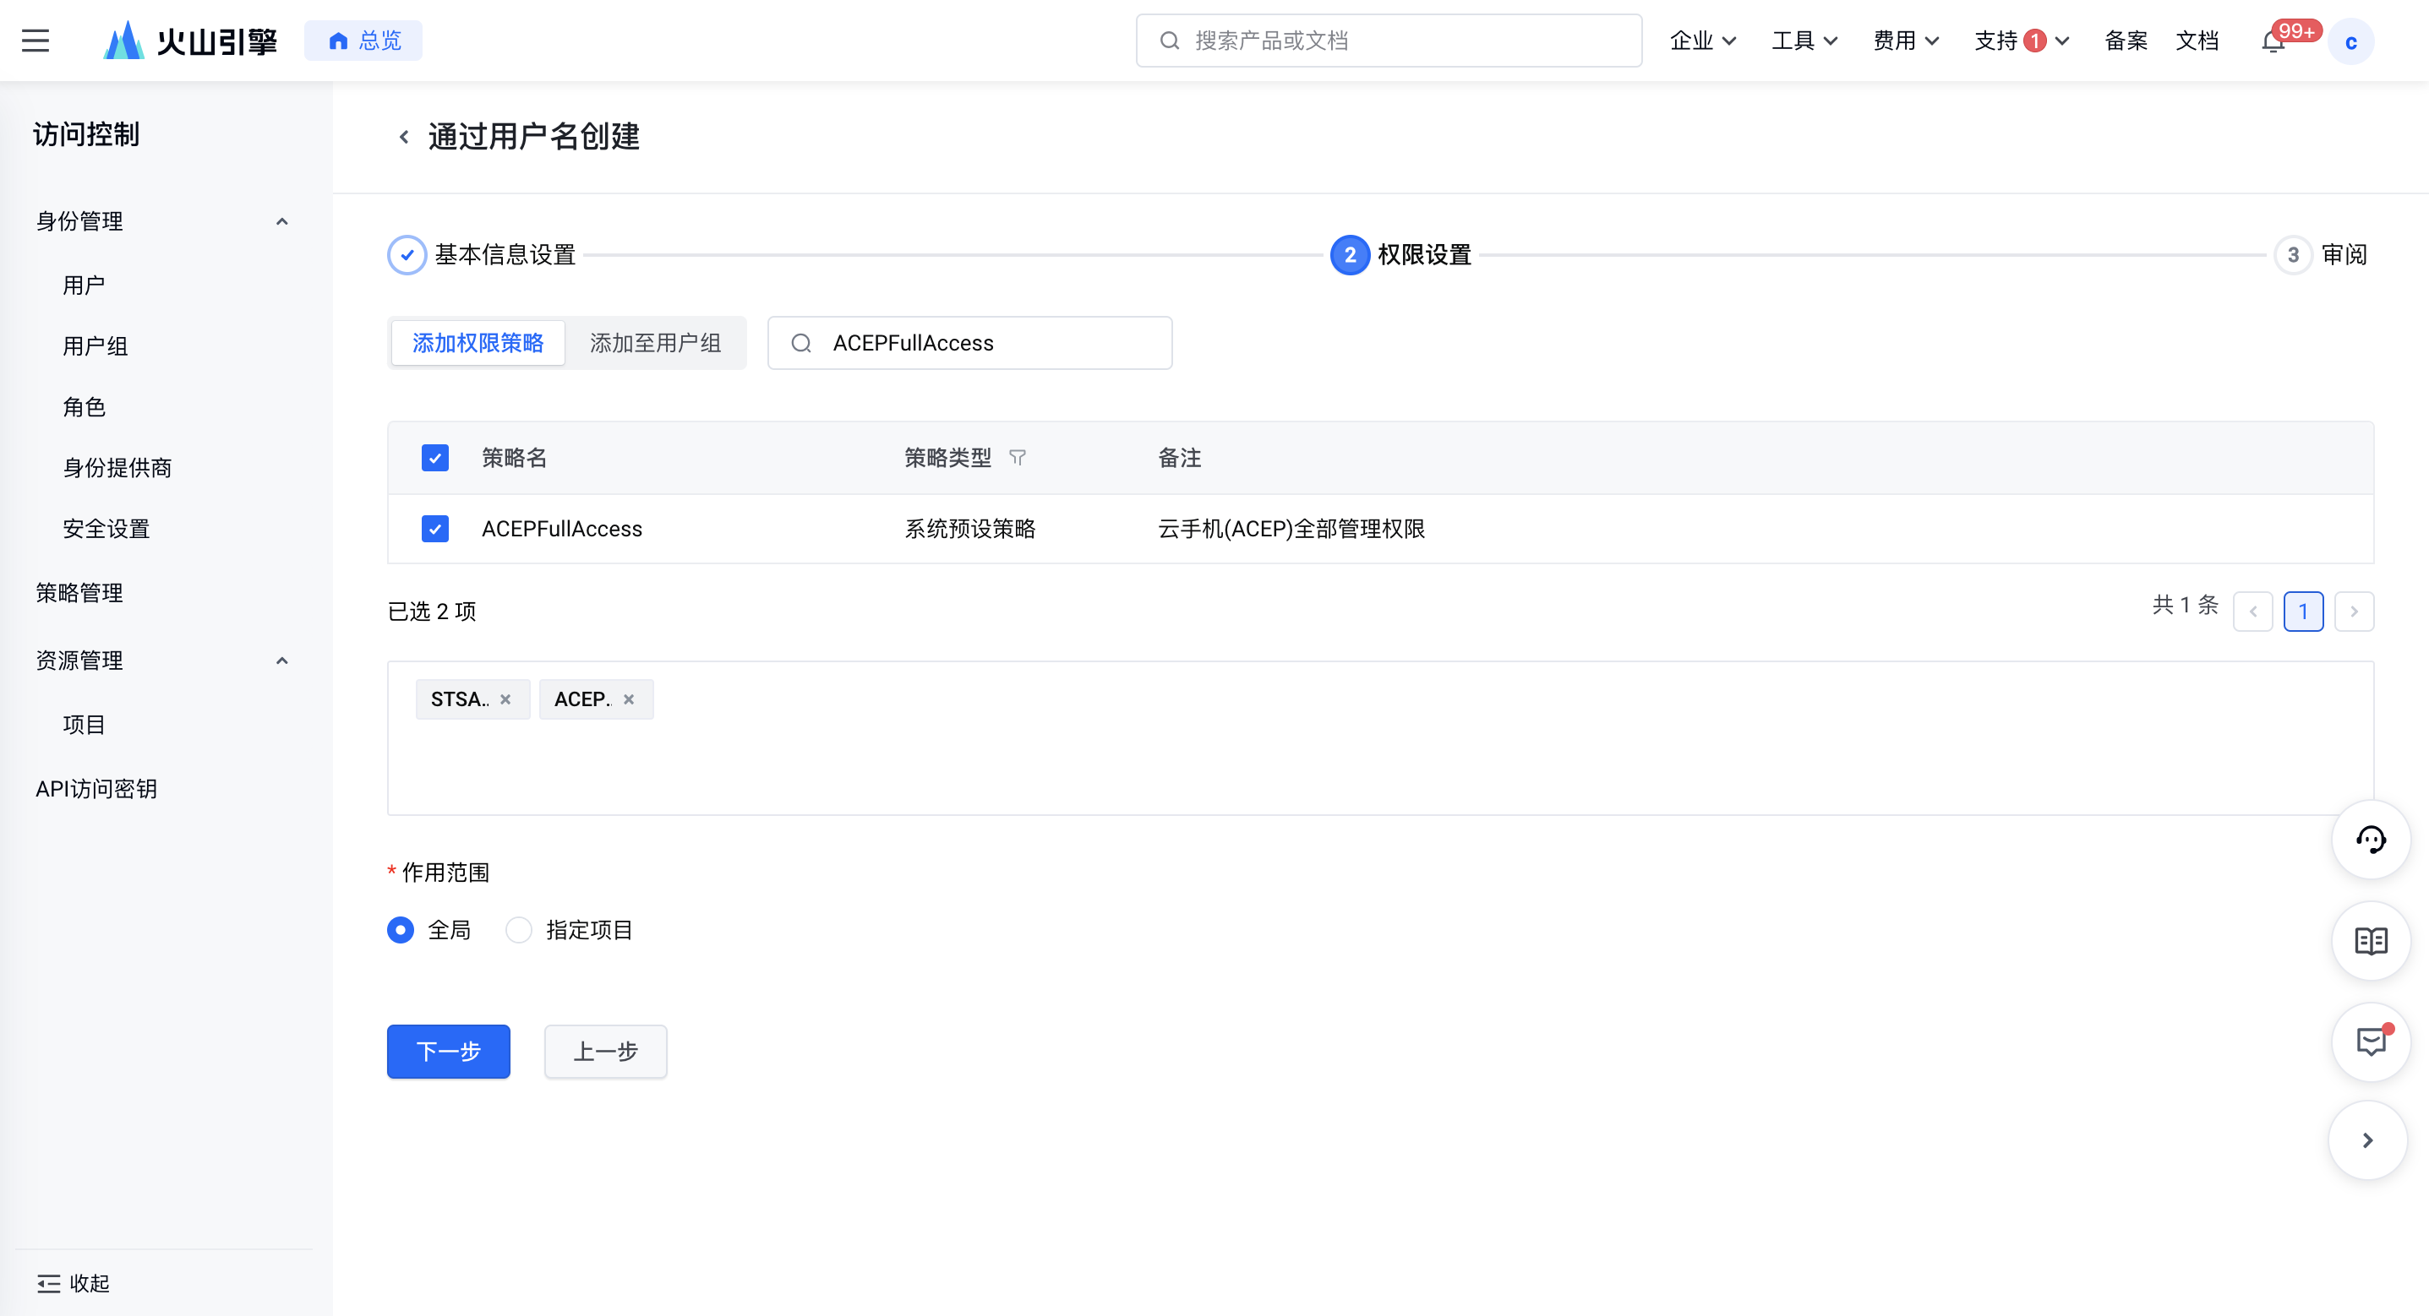The width and height of the screenshot is (2429, 1316).
Task: Remove the STSA tag with its x
Action: (505, 699)
